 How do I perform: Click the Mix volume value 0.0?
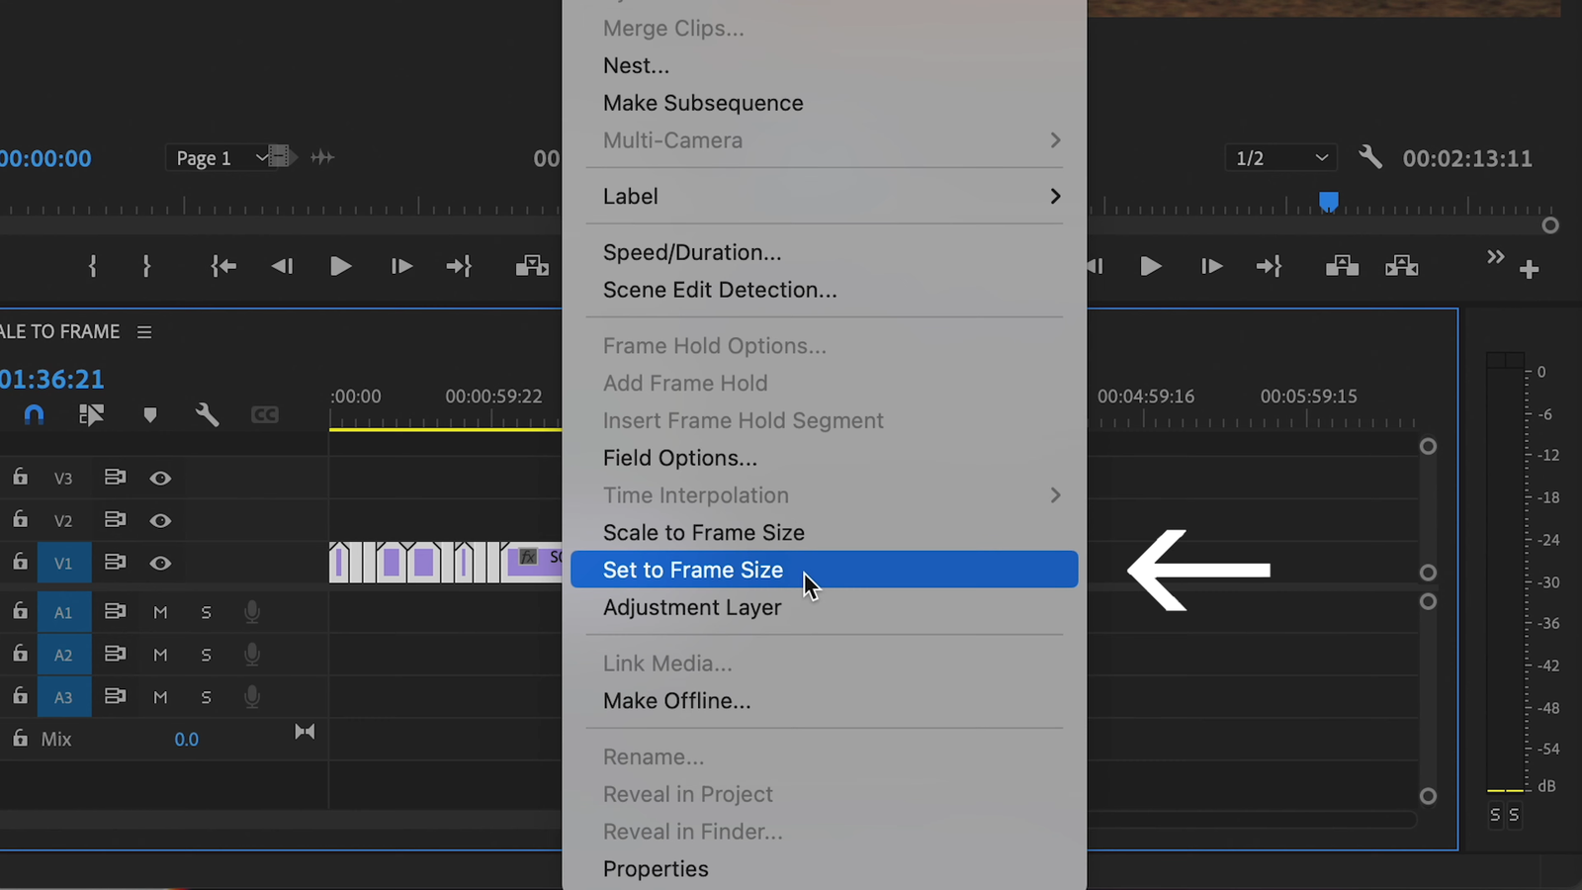(186, 740)
